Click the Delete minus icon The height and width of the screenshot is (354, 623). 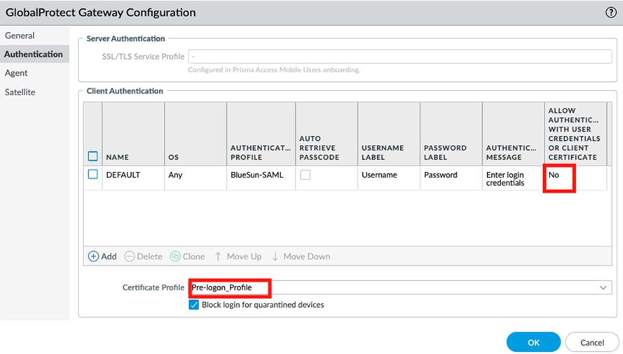pyautogui.click(x=129, y=257)
